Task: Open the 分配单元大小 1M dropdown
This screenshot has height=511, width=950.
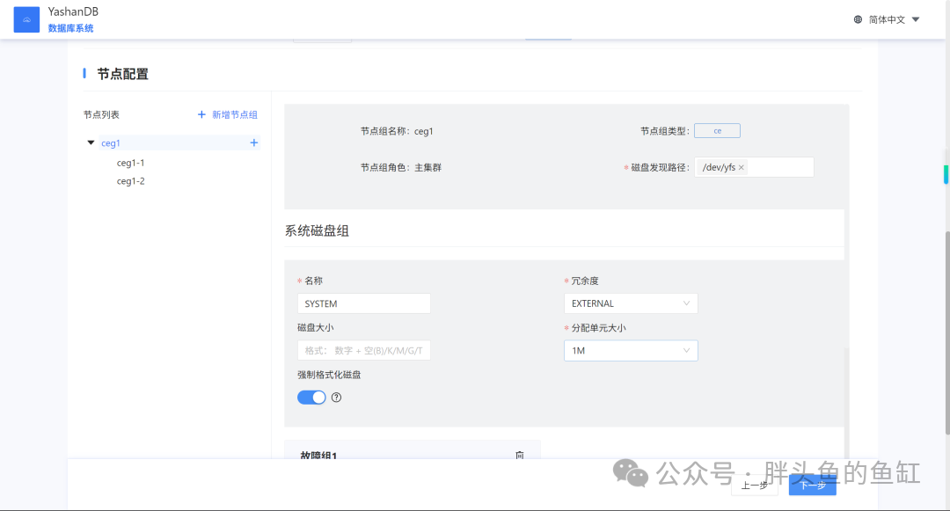Action: tap(631, 351)
